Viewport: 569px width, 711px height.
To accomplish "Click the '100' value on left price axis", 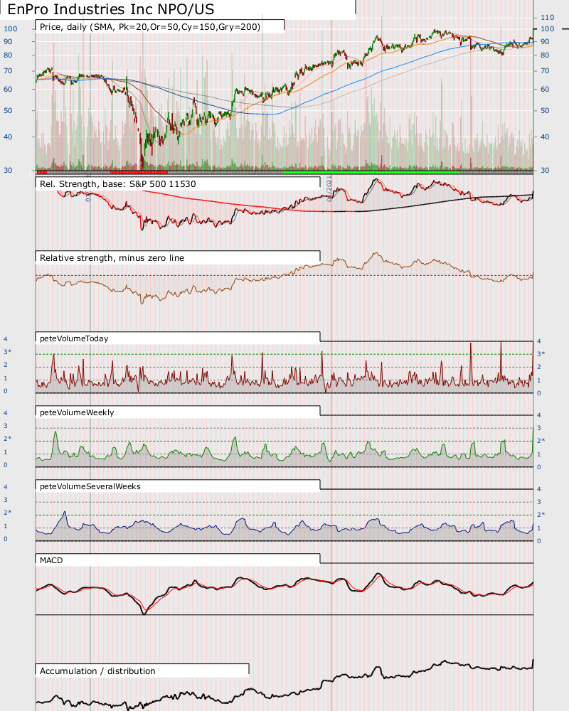I will tap(11, 29).
